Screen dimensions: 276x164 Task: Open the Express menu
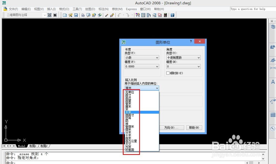[131, 9]
